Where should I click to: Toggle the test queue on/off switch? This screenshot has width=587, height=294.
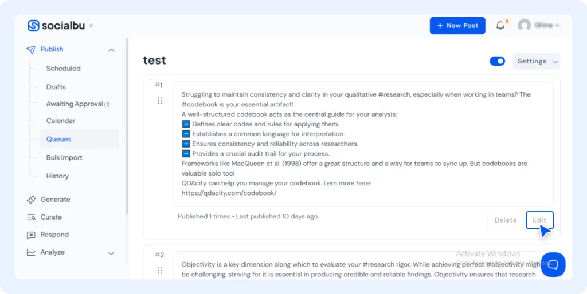point(497,61)
